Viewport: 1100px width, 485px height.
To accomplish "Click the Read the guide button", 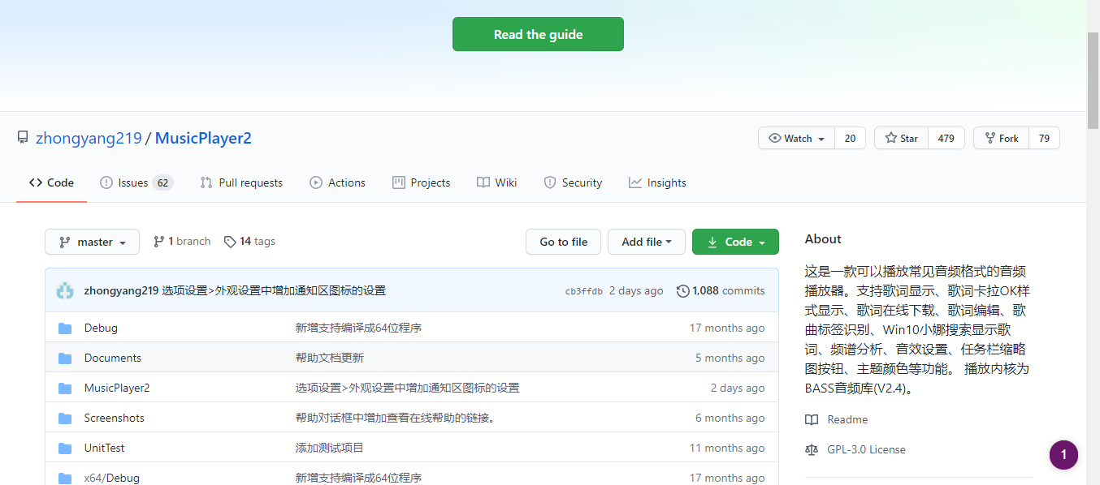I will (x=538, y=34).
